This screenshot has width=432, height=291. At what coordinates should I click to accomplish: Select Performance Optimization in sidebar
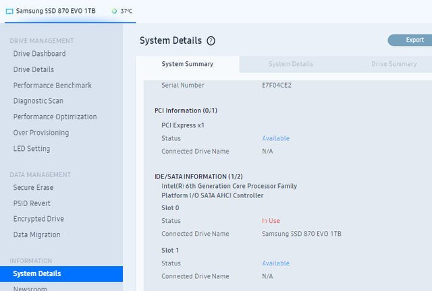[x=55, y=117]
